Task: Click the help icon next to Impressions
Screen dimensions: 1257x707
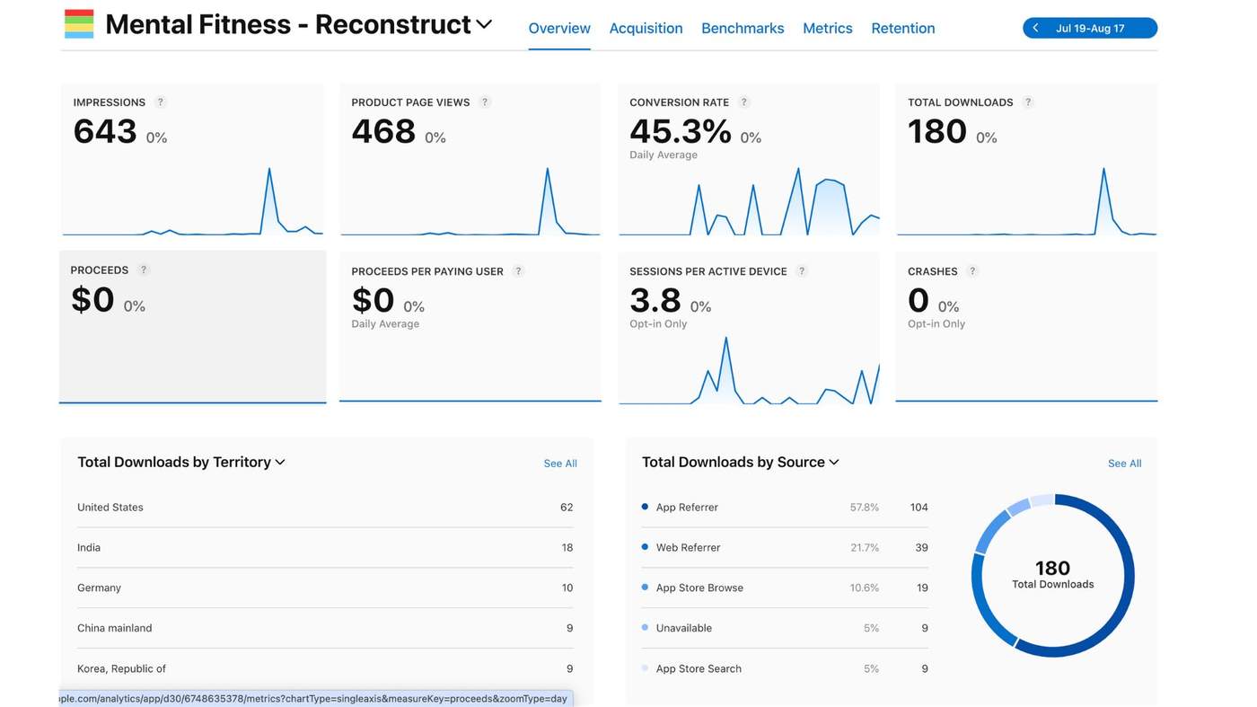Action: click(x=161, y=102)
